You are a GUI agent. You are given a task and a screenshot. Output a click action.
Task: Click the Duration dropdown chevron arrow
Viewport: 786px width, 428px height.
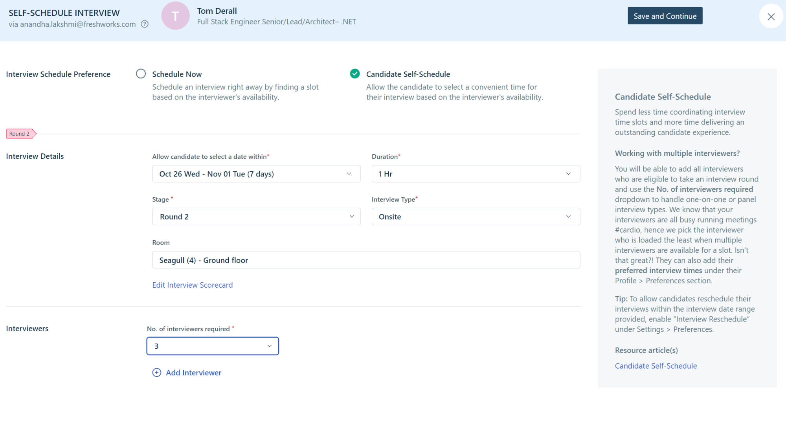pyautogui.click(x=568, y=174)
